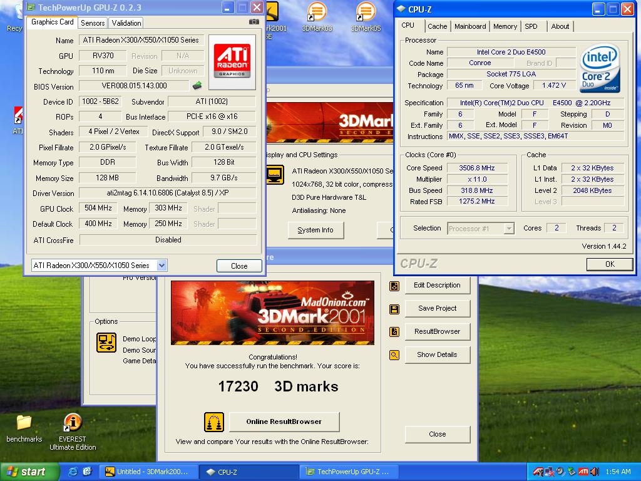This screenshot has width=641, height=481.
Task: Click the BIOS save chip icon in GPU-Z
Action: coord(197,85)
